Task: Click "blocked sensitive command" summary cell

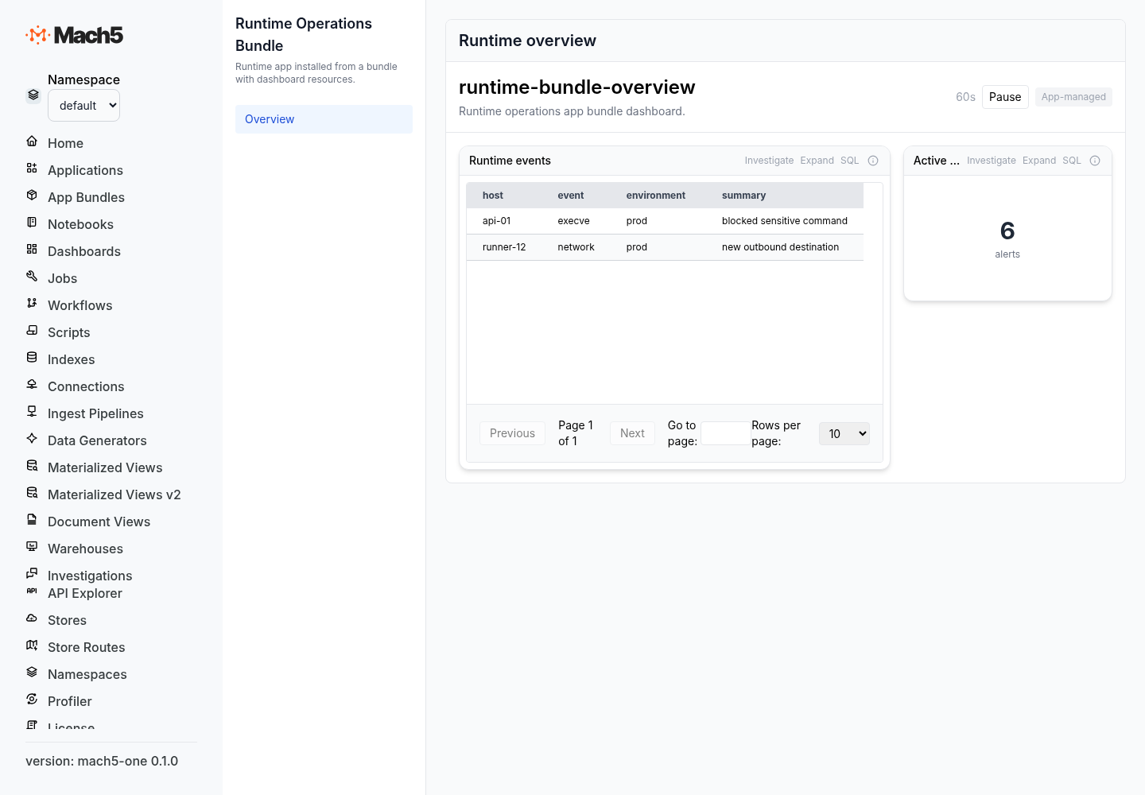Action: 785,221
